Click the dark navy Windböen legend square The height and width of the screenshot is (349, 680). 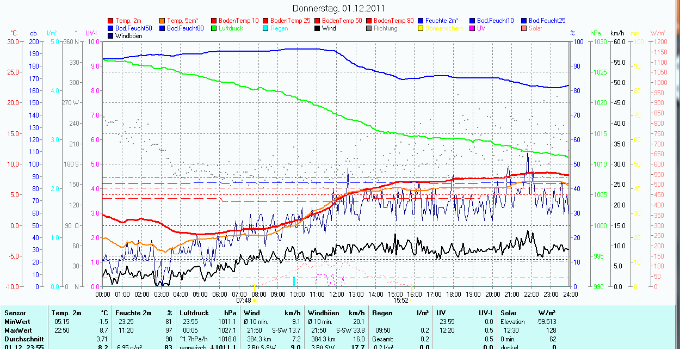[x=111, y=36]
